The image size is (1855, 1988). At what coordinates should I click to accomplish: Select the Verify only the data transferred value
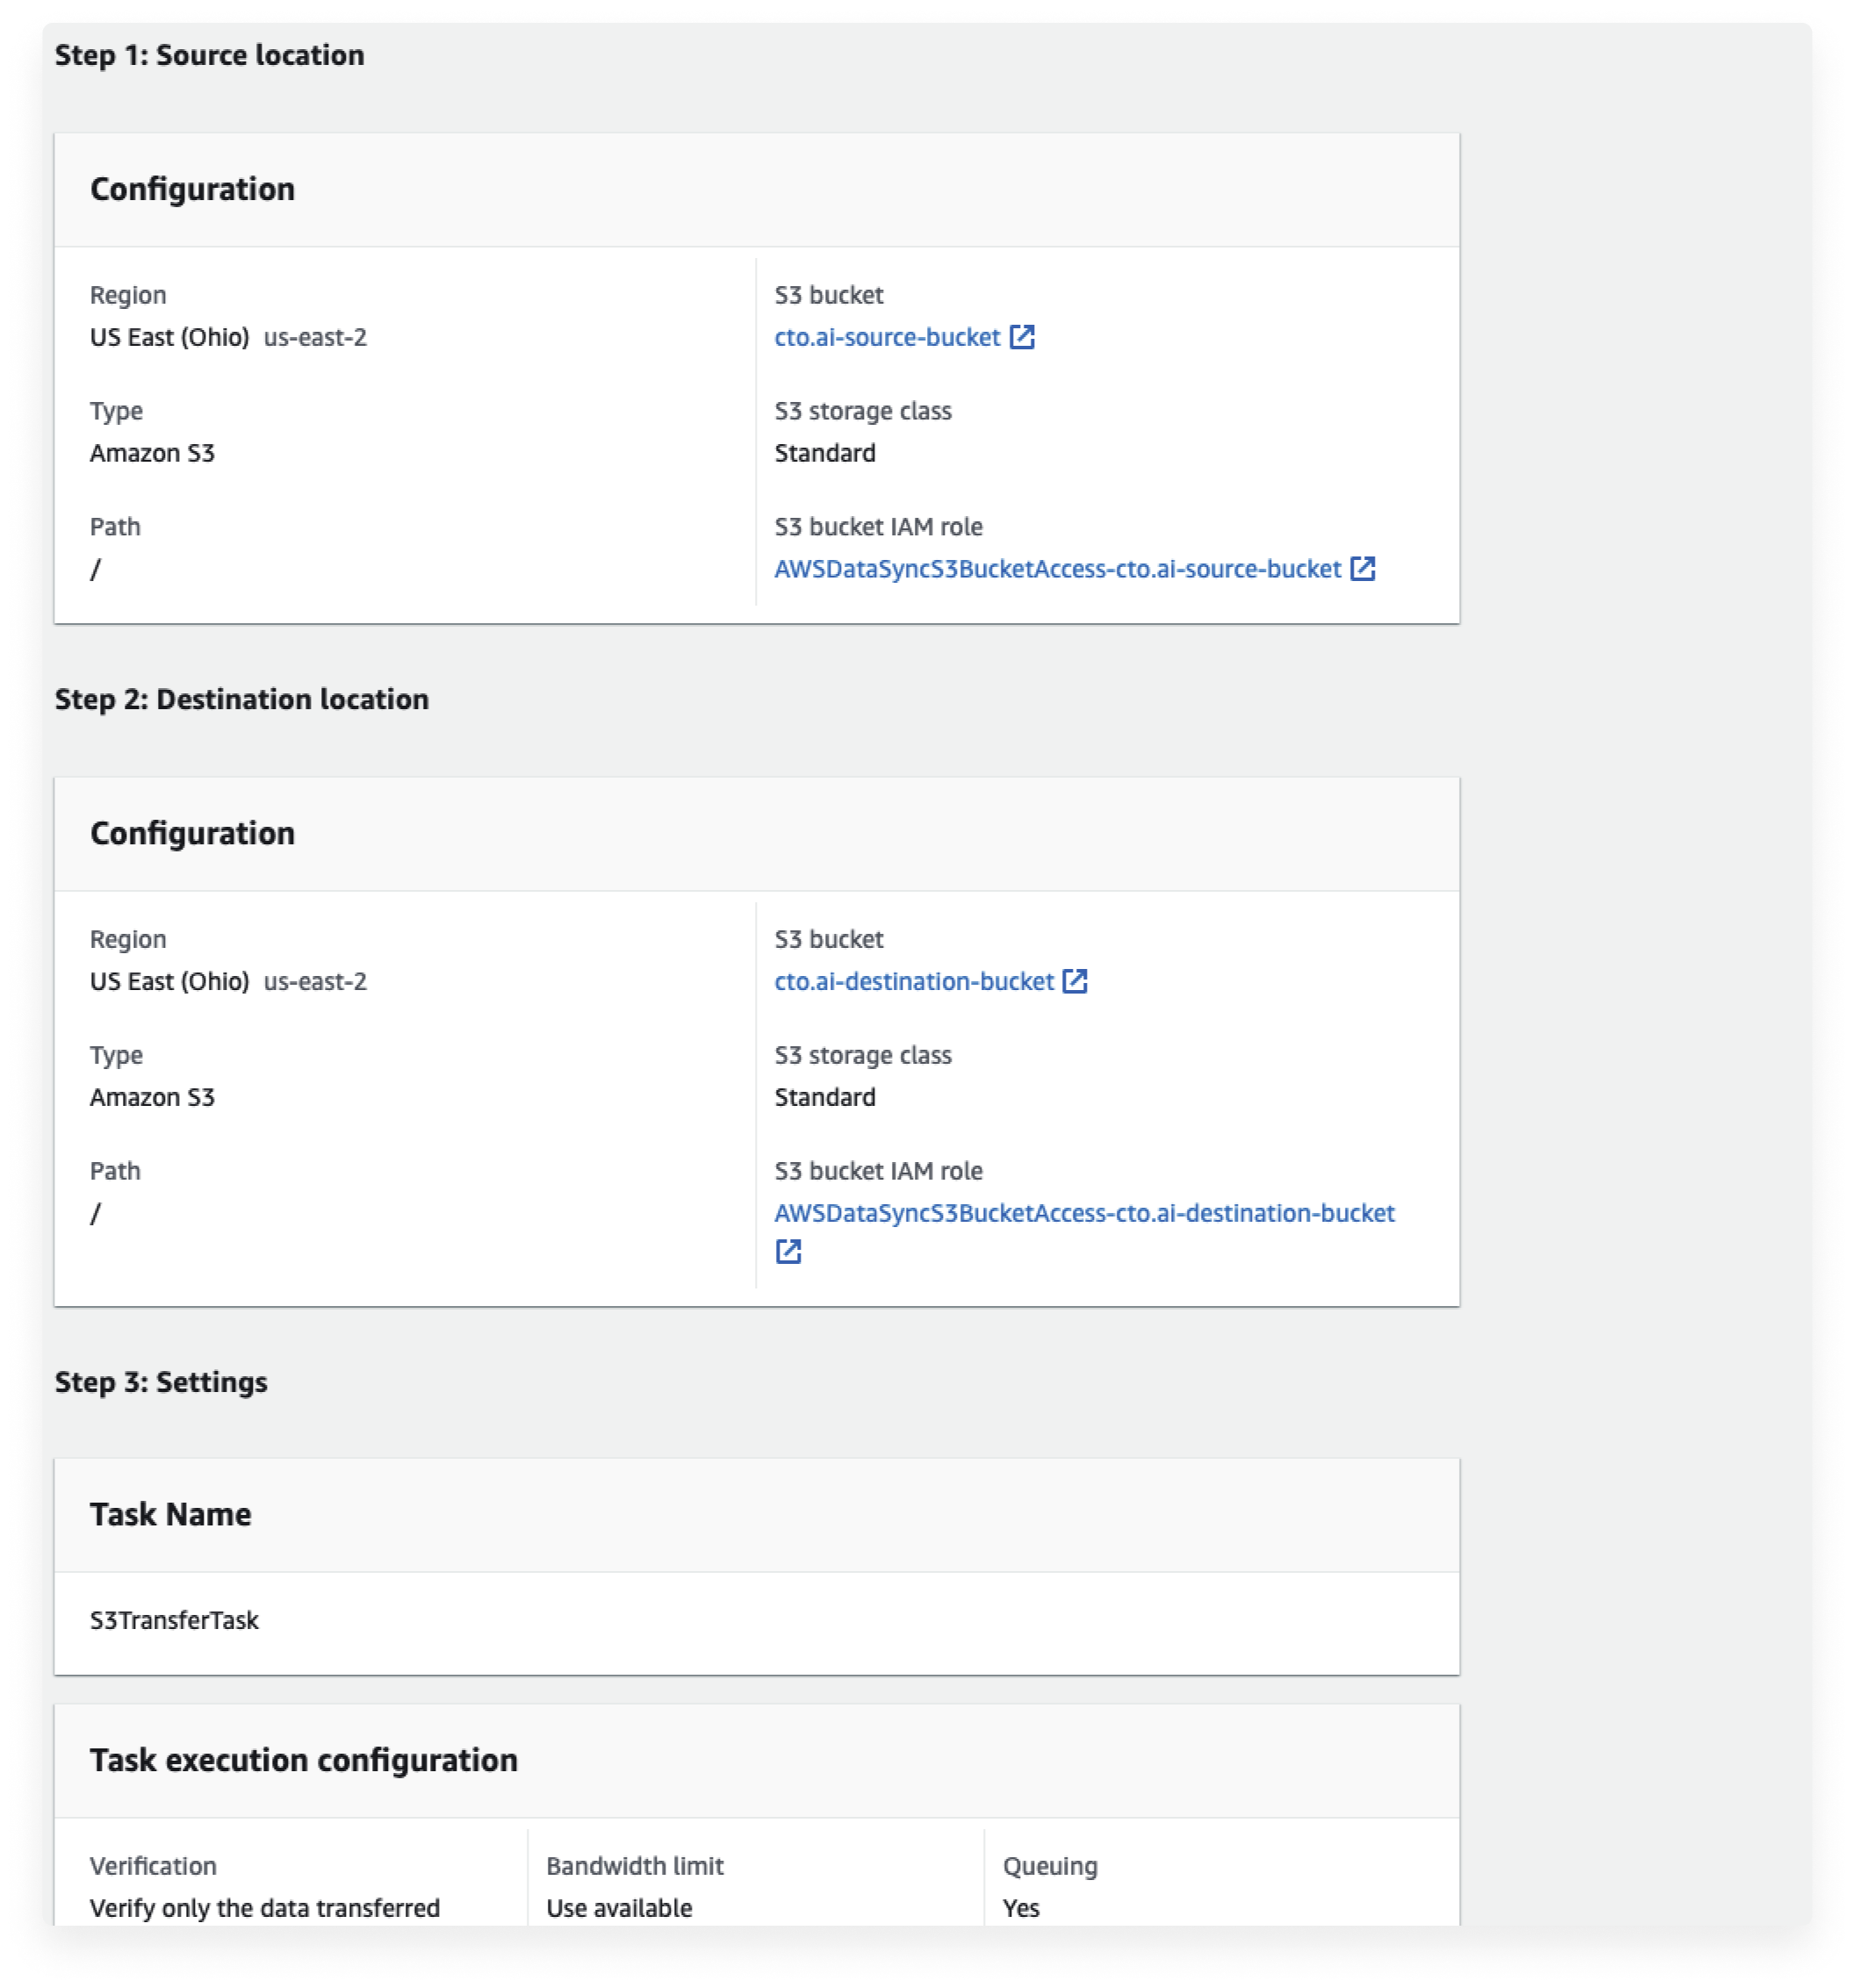tap(264, 1908)
